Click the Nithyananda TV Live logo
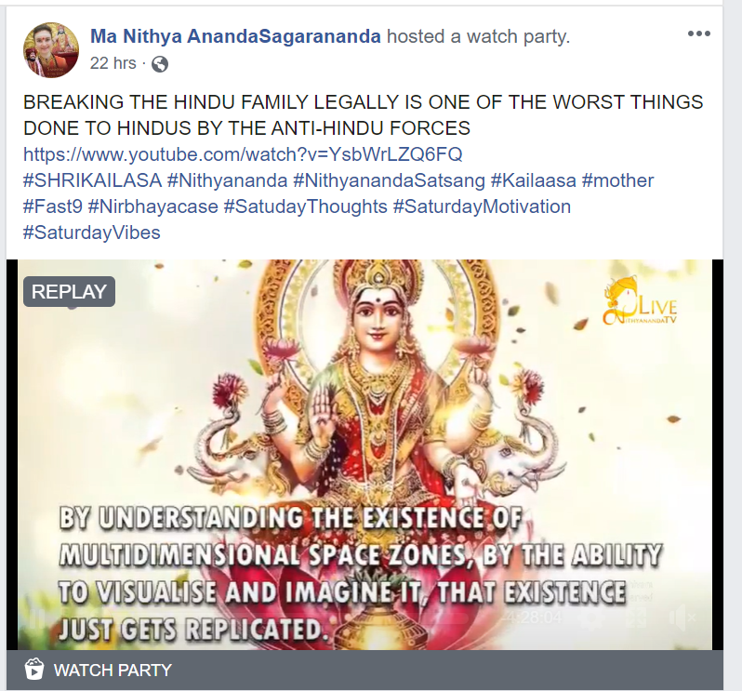This screenshot has height=691, width=742. click(x=641, y=303)
